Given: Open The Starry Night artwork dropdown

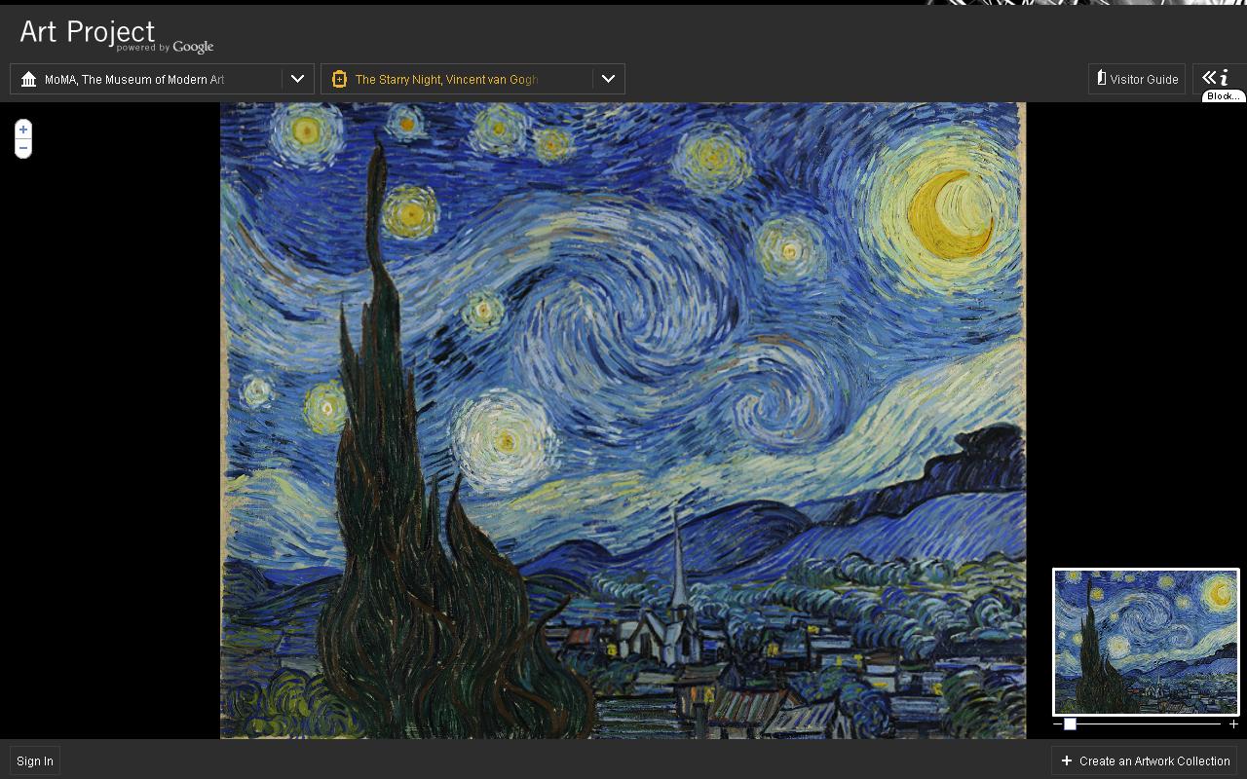Looking at the screenshot, I should (x=472, y=79).
